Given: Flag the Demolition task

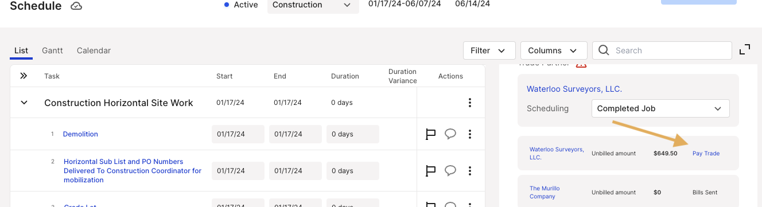Looking at the screenshot, I should tap(430, 134).
